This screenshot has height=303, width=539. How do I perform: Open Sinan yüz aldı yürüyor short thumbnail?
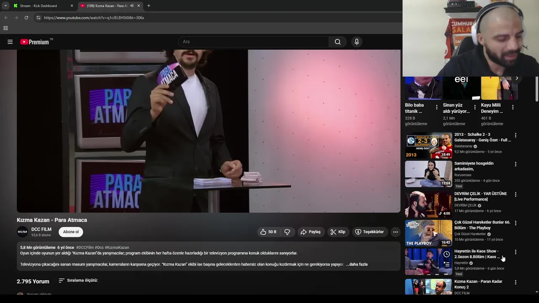(461, 88)
